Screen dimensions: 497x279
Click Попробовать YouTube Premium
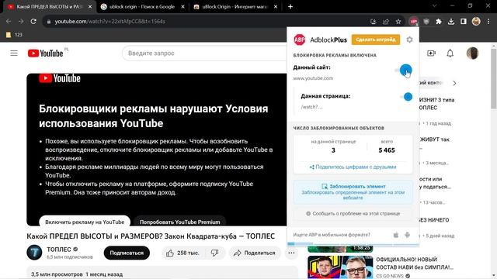(x=179, y=222)
